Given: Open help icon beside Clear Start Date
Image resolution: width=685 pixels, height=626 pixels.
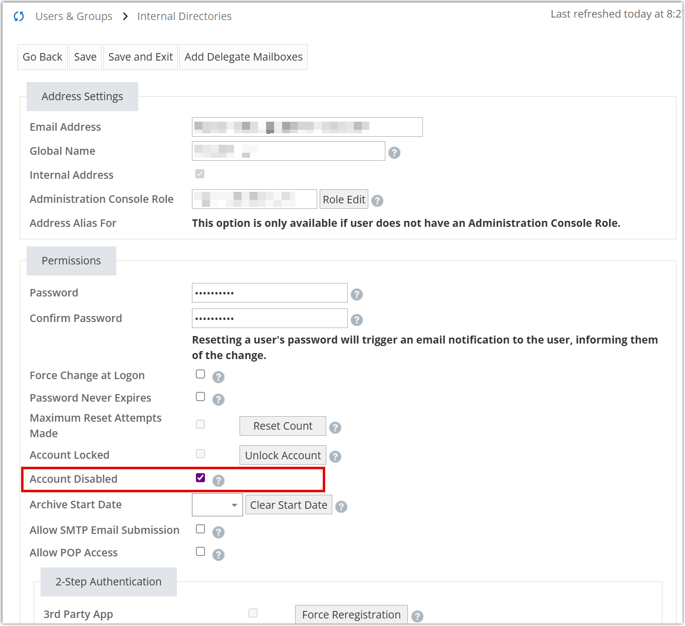Looking at the screenshot, I should [x=341, y=507].
